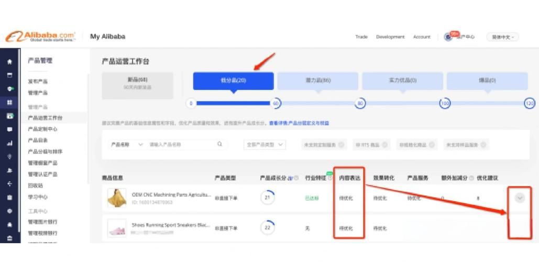The width and height of the screenshot is (539, 262).
Task: Click the 100 marker on the score bar
Action: pyautogui.click(x=445, y=103)
